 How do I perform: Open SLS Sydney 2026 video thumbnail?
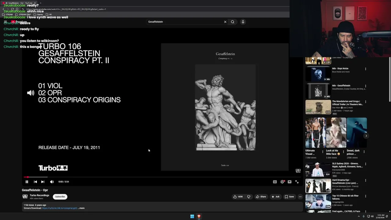[318, 170]
